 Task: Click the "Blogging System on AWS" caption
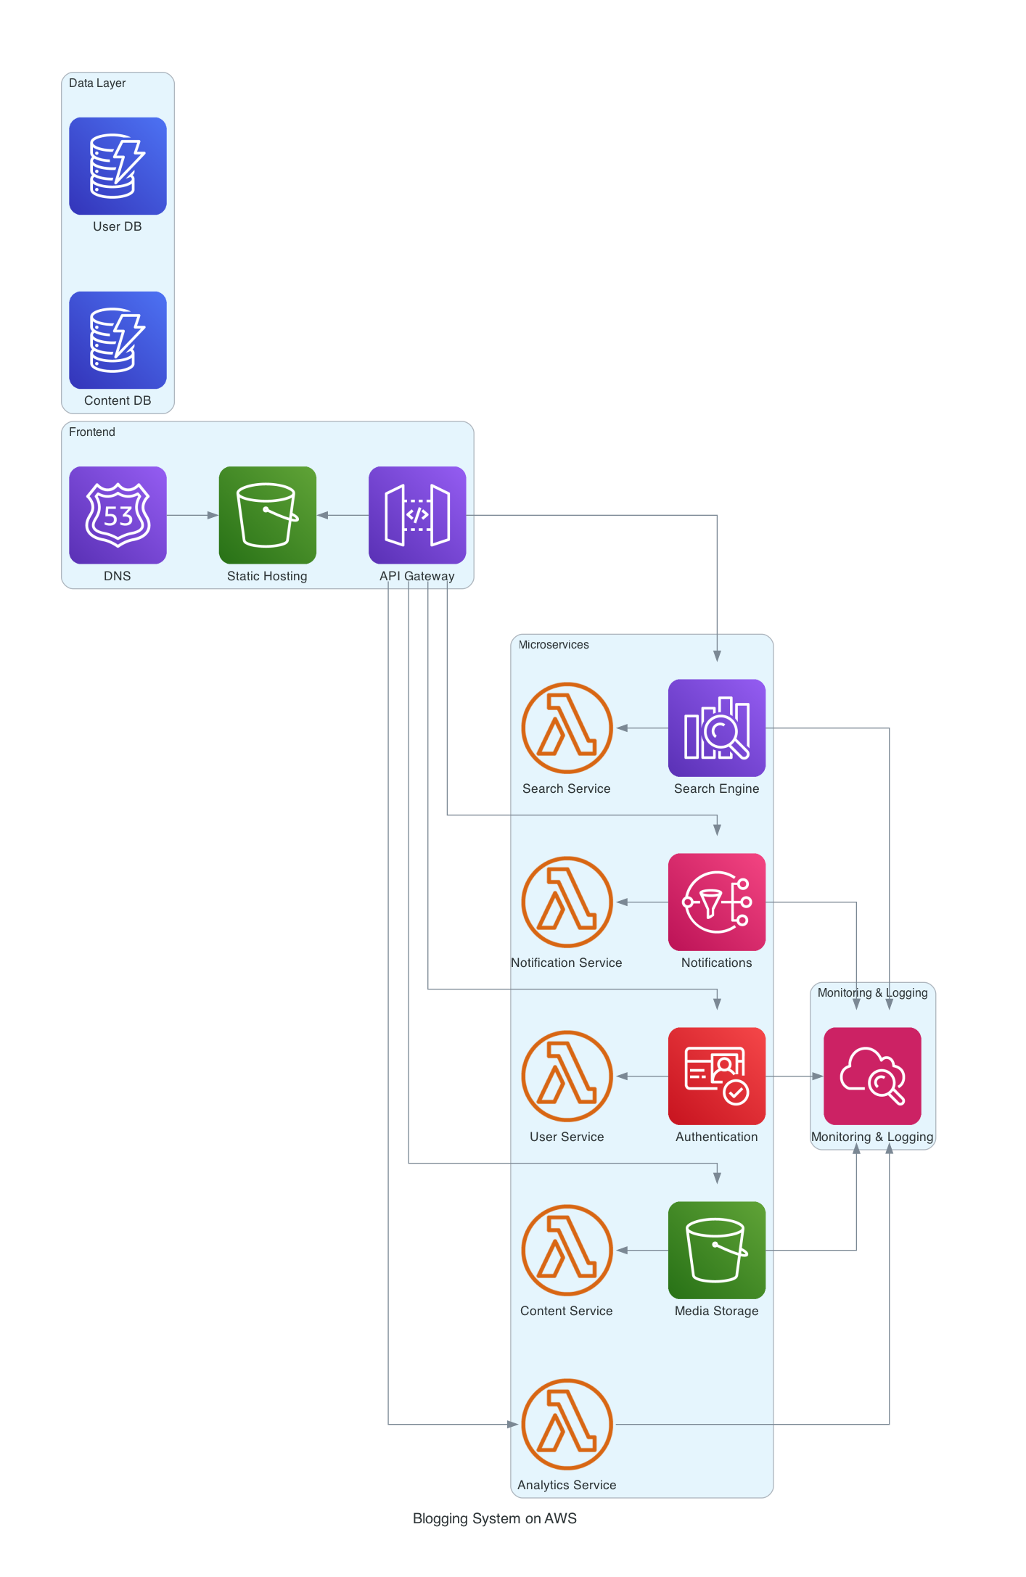(495, 1518)
